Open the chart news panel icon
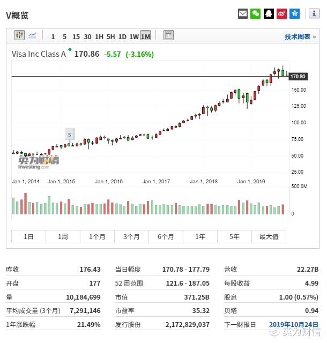This screenshot has width=327, height=343. 168,35
